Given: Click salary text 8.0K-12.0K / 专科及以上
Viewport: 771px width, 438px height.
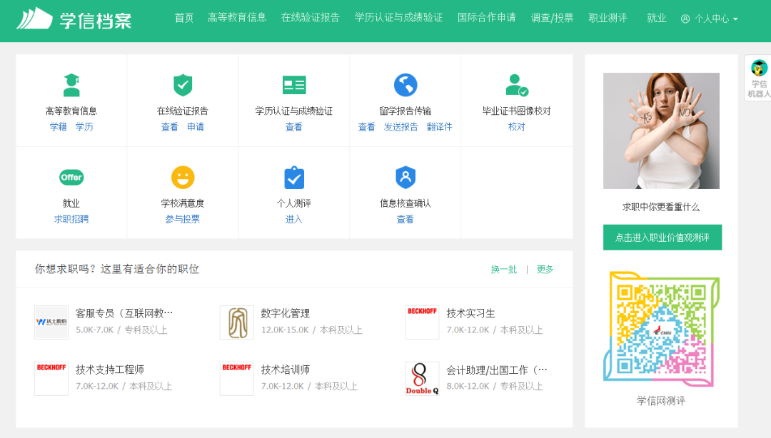Looking at the screenshot, I should 495,387.
